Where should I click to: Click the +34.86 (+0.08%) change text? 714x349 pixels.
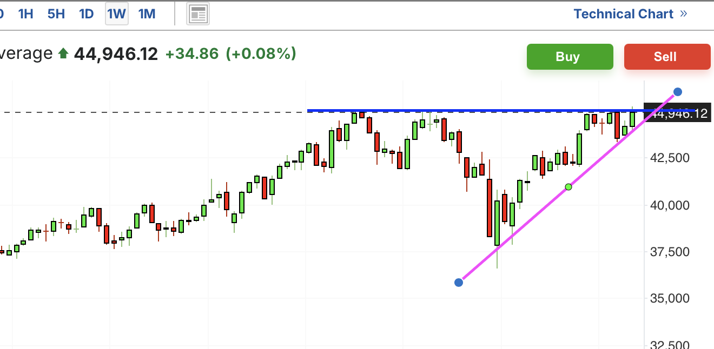231,53
